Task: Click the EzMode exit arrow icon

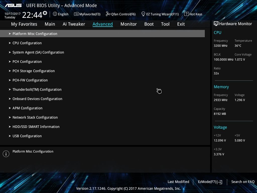Action: pyautogui.click(x=220, y=182)
